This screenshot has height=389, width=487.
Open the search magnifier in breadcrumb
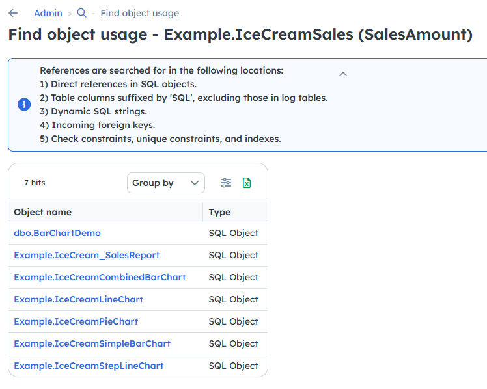point(81,13)
